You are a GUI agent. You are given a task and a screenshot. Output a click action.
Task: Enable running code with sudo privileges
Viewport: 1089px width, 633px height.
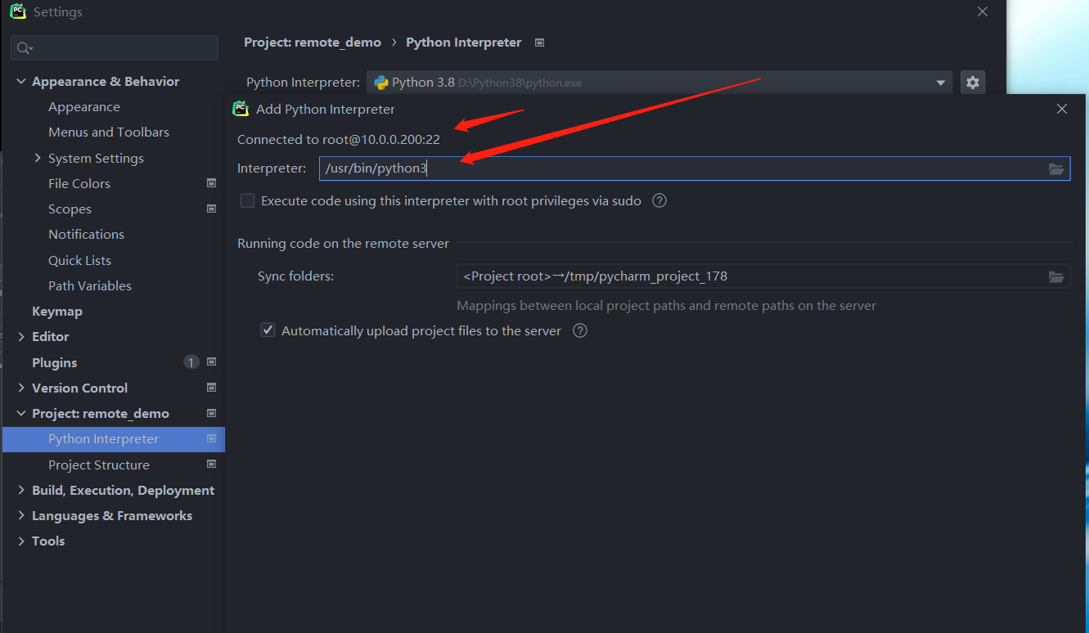click(247, 200)
